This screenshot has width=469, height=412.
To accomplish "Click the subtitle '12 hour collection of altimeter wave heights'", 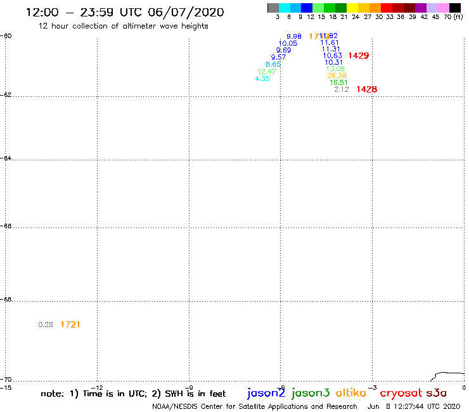I will pos(123,26).
